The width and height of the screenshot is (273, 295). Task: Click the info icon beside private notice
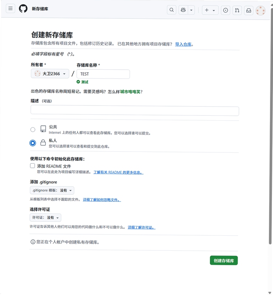click(33, 242)
